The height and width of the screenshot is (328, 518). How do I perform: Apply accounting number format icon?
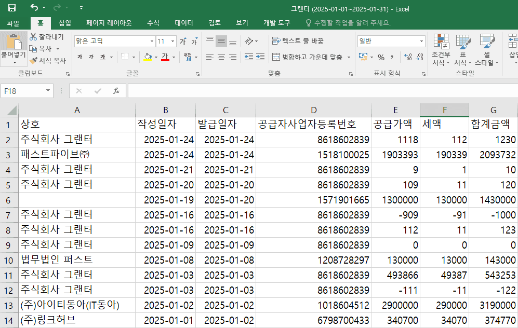[363, 57]
